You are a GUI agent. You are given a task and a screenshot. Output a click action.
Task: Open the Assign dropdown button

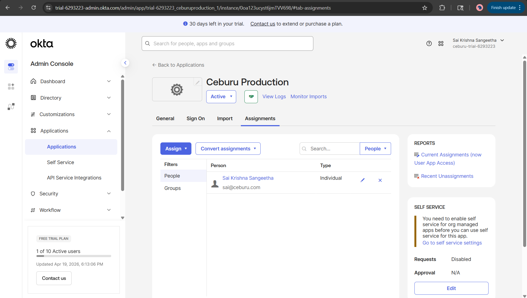coord(176,148)
